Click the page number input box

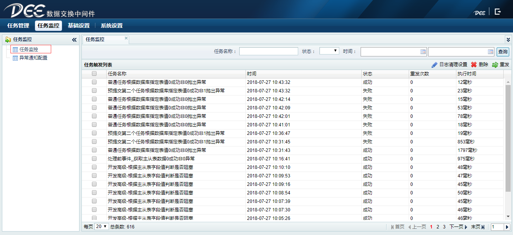click(497, 227)
